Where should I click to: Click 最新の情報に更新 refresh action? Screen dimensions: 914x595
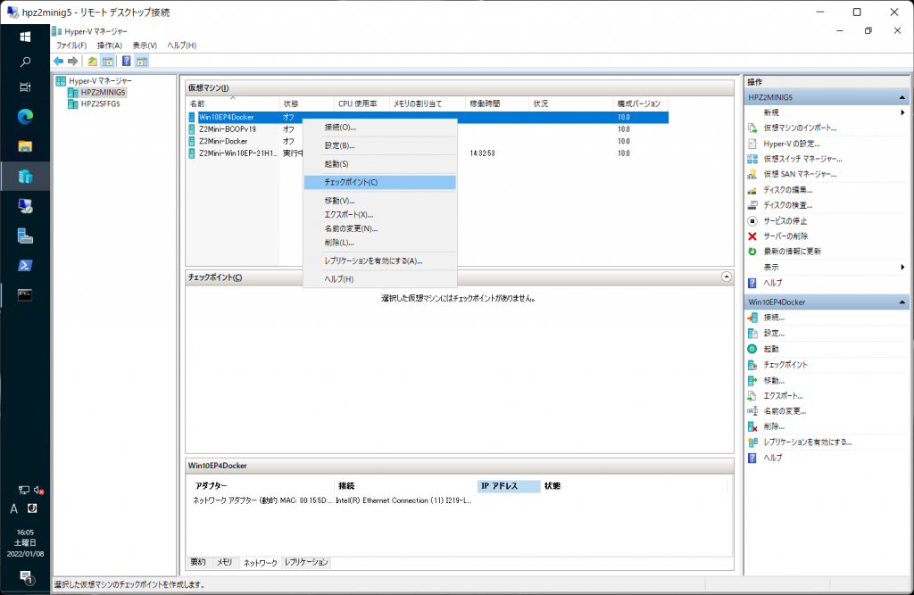click(793, 252)
